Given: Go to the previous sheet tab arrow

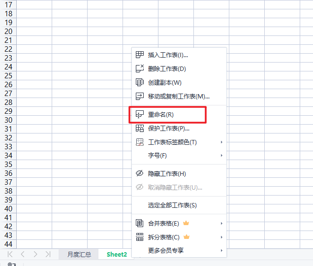Looking at the screenshot, I should click(23, 254).
